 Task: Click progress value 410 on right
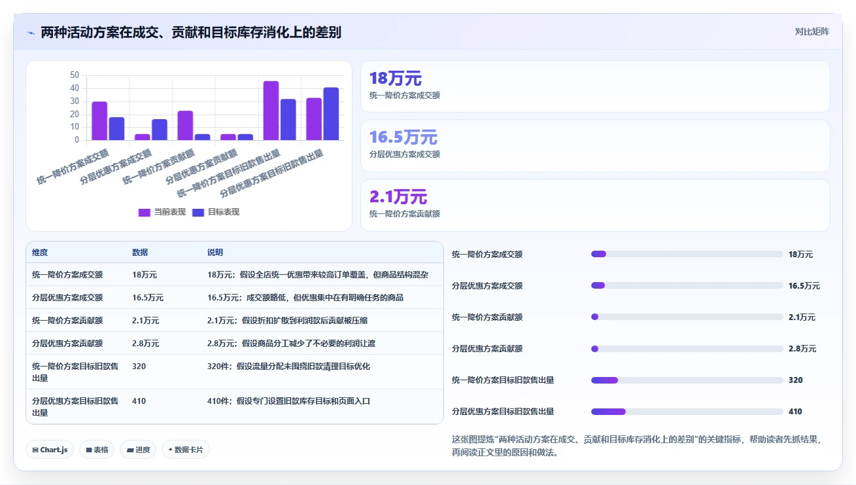[795, 412]
